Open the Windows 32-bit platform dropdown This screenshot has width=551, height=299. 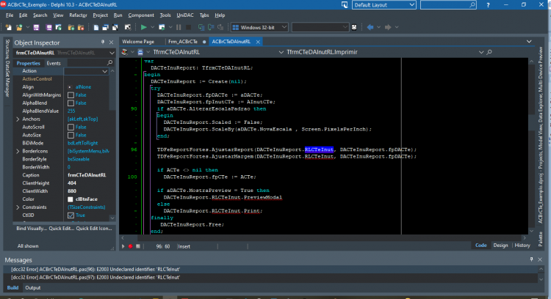[x=259, y=27]
